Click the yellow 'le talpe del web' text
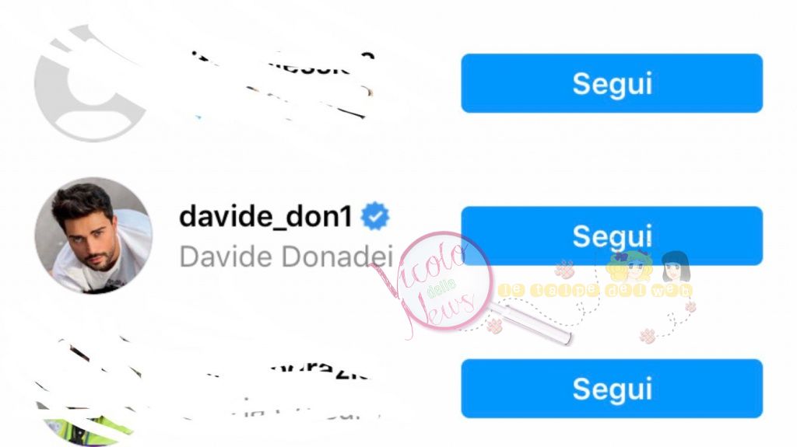Screen dimensions: 797x447 (x=595, y=290)
